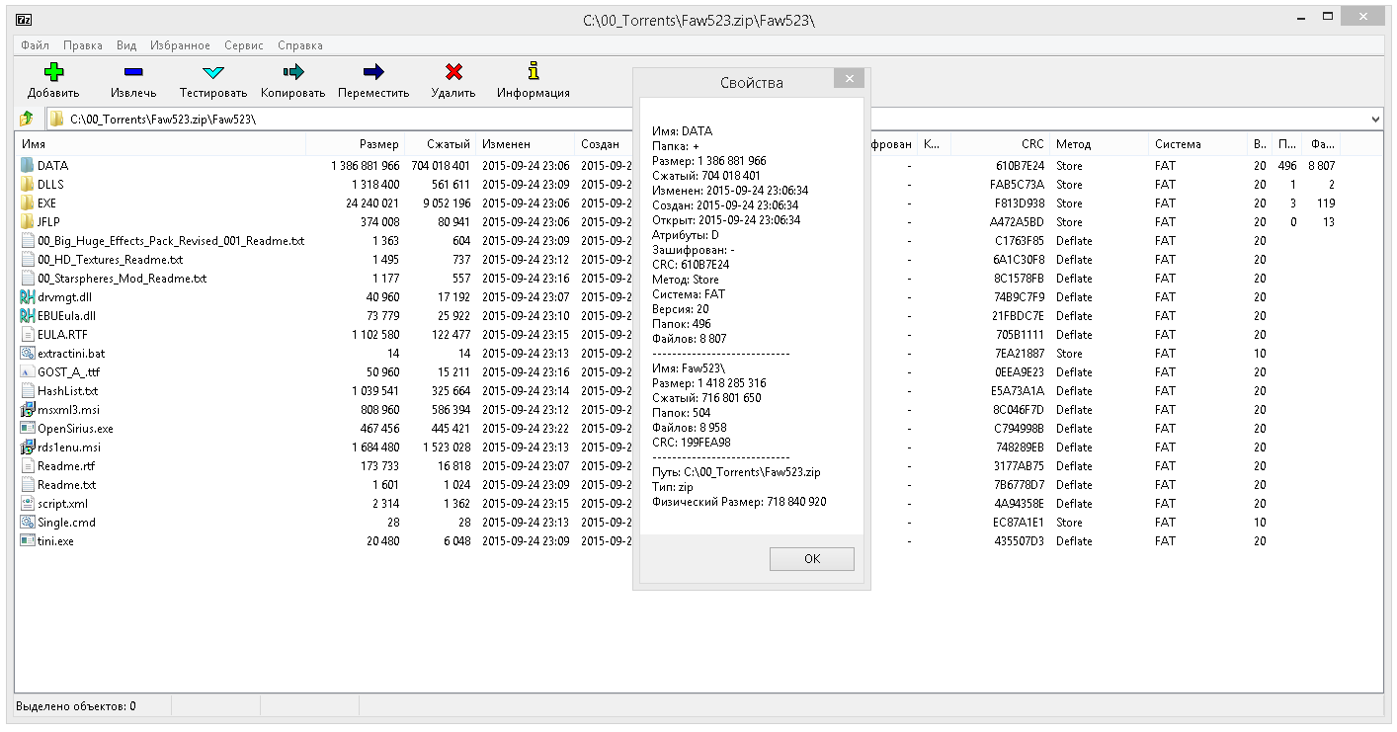This screenshot has width=1397, height=732.
Task: Click the green plus Добавить icon
Action: [53, 72]
